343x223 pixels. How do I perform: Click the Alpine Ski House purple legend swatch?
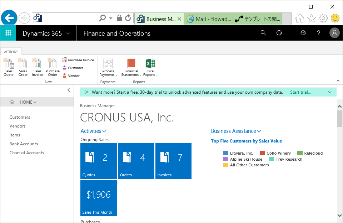(x=226, y=159)
